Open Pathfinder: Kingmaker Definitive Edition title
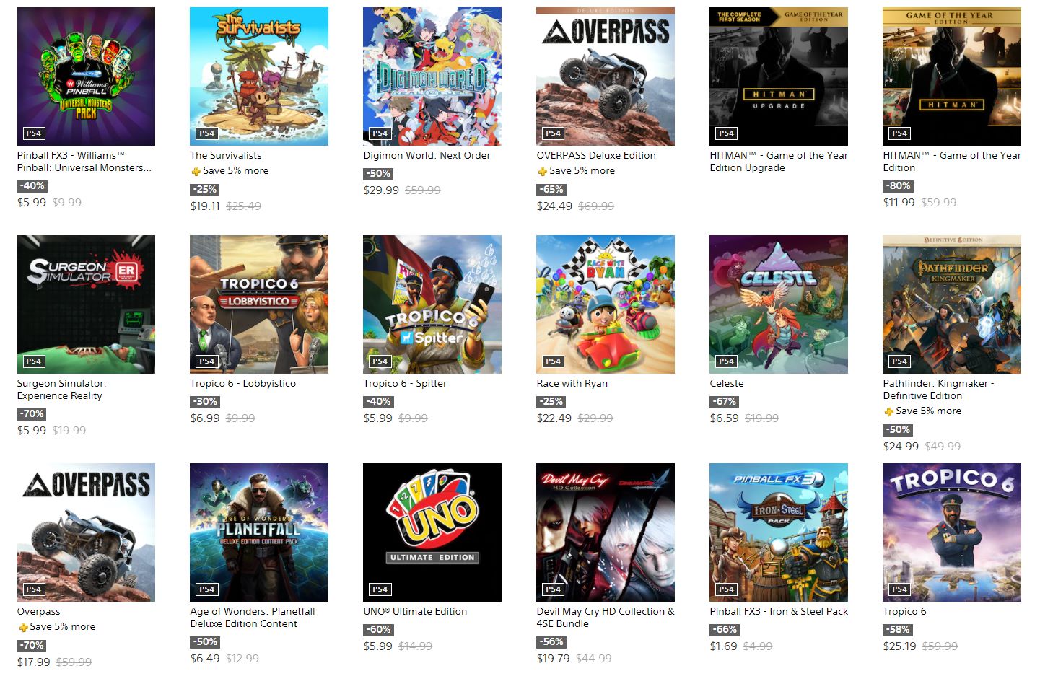1040x684 pixels. (938, 390)
